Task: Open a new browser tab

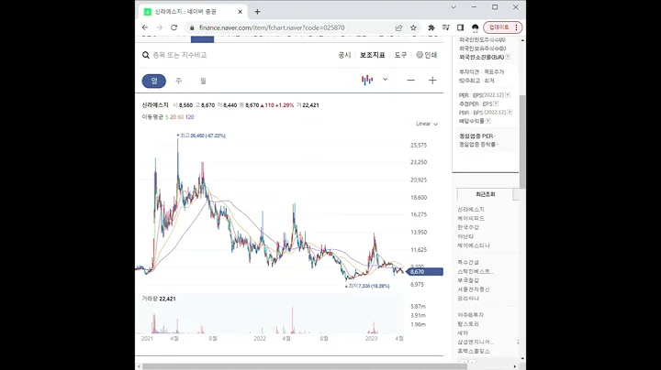Action: tap(257, 12)
